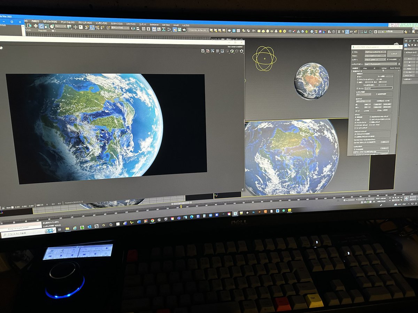
Task: Open the Modify tab in command panel
Action: (410, 41)
